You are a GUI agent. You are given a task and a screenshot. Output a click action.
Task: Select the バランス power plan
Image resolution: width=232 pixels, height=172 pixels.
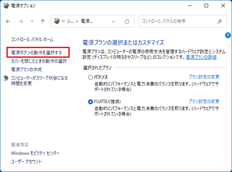(x=90, y=77)
